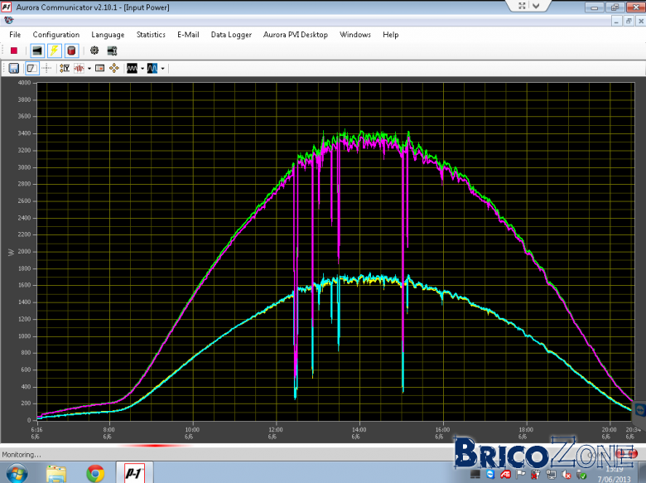Viewport: 646px width, 483px height.
Task: Click the four orange diamonds pan icon
Action: coord(114,69)
